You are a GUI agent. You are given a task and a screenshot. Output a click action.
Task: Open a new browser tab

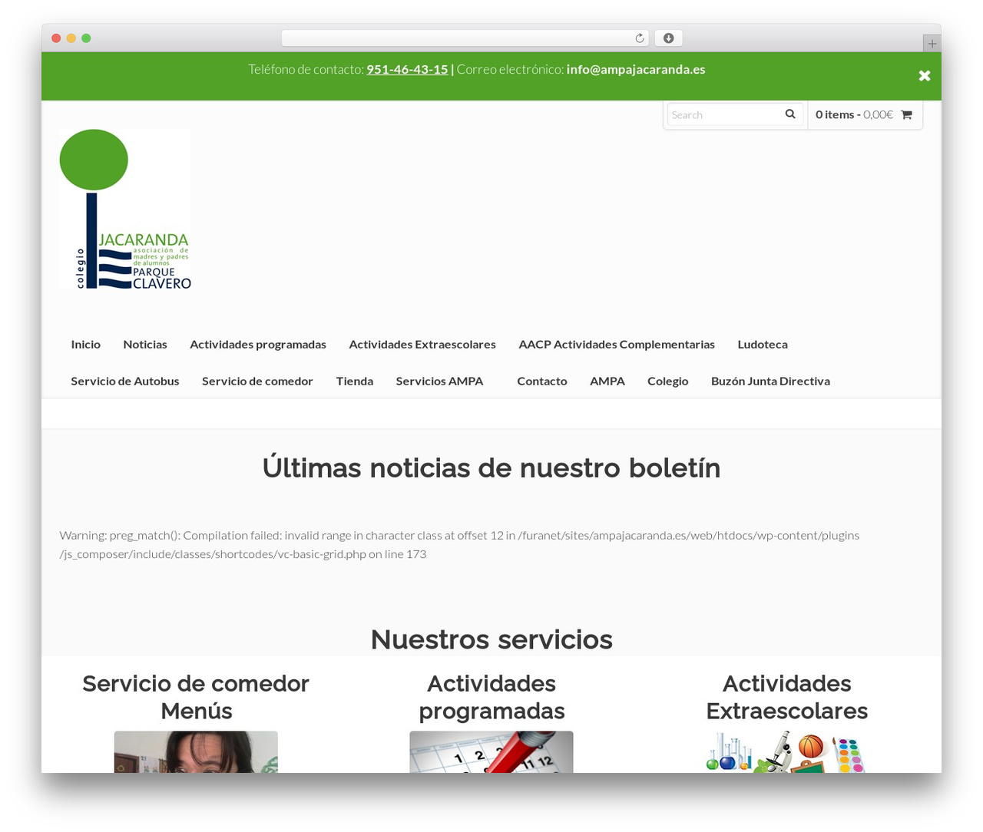[x=932, y=44]
